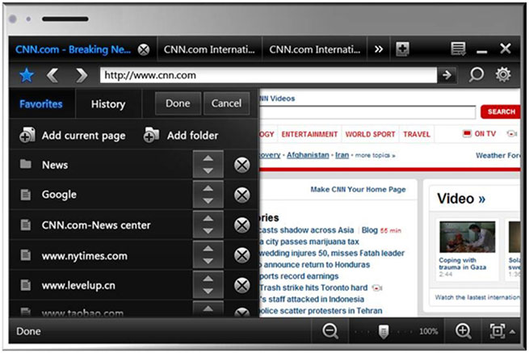529x353 pixels.
Task: Click the zoom slider handle
Action: (x=384, y=331)
